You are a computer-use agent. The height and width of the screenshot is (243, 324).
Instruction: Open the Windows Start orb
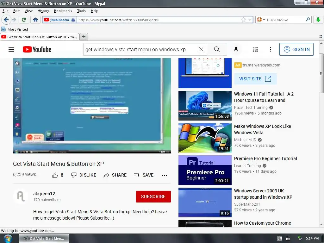[8, 239]
